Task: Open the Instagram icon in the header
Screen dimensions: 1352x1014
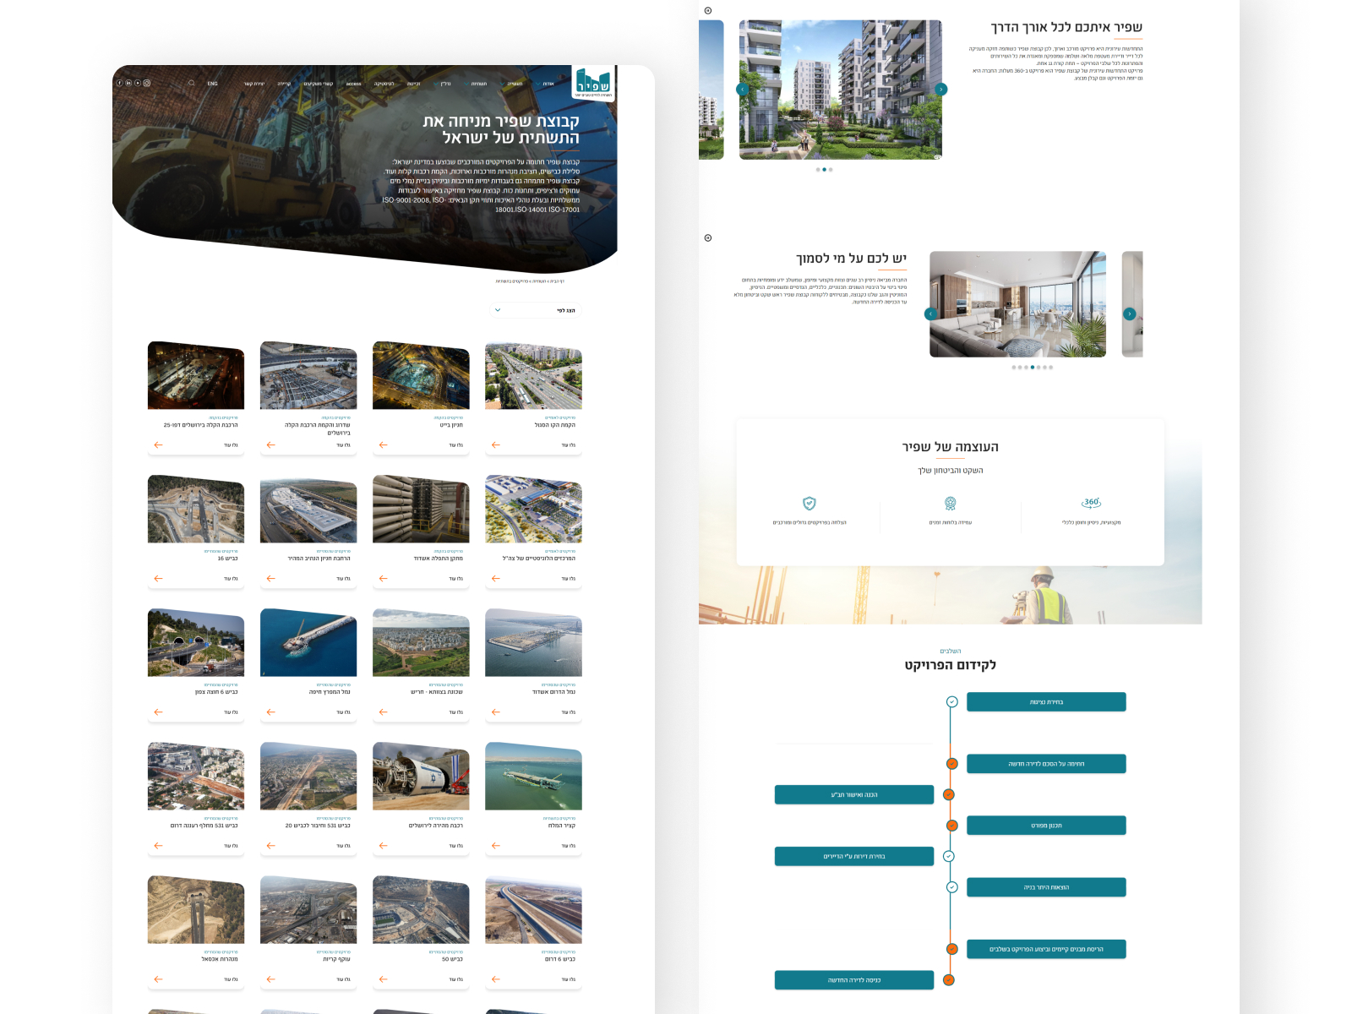Action: [147, 83]
